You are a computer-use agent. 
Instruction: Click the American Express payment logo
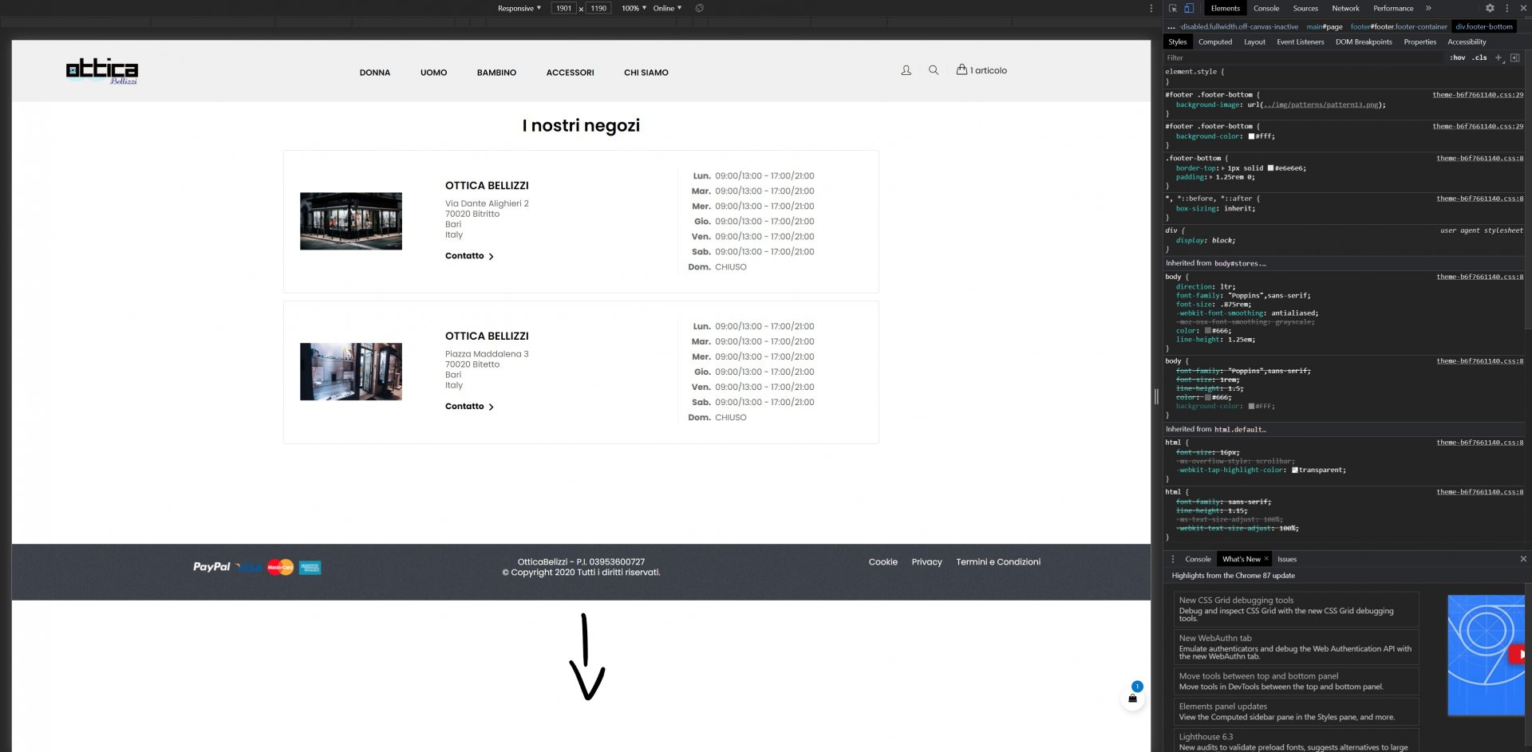310,568
